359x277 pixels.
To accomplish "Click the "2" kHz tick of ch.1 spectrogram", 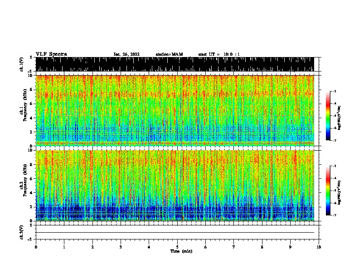I will [x=32, y=132].
